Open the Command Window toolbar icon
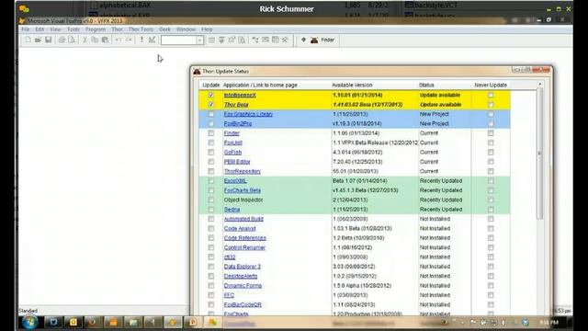 click(x=211, y=40)
